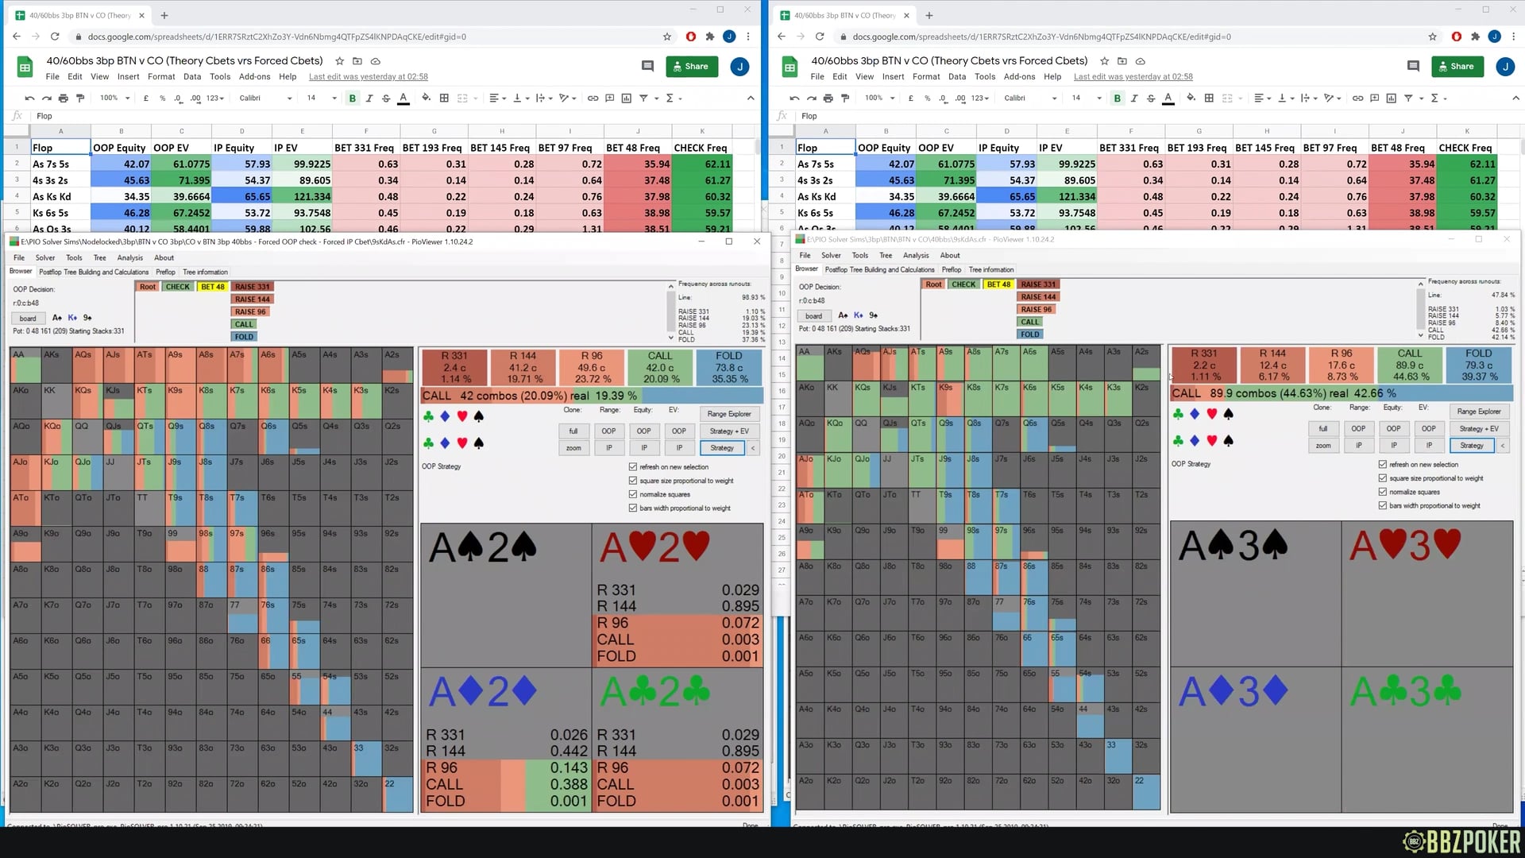
Task: Insert a chart from the Sheets toolbar
Action: click(x=626, y=98)
